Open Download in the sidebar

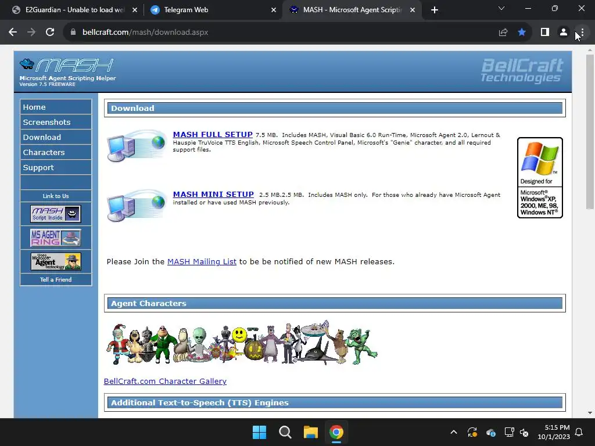pyautogui.click(x=56, y=137)
